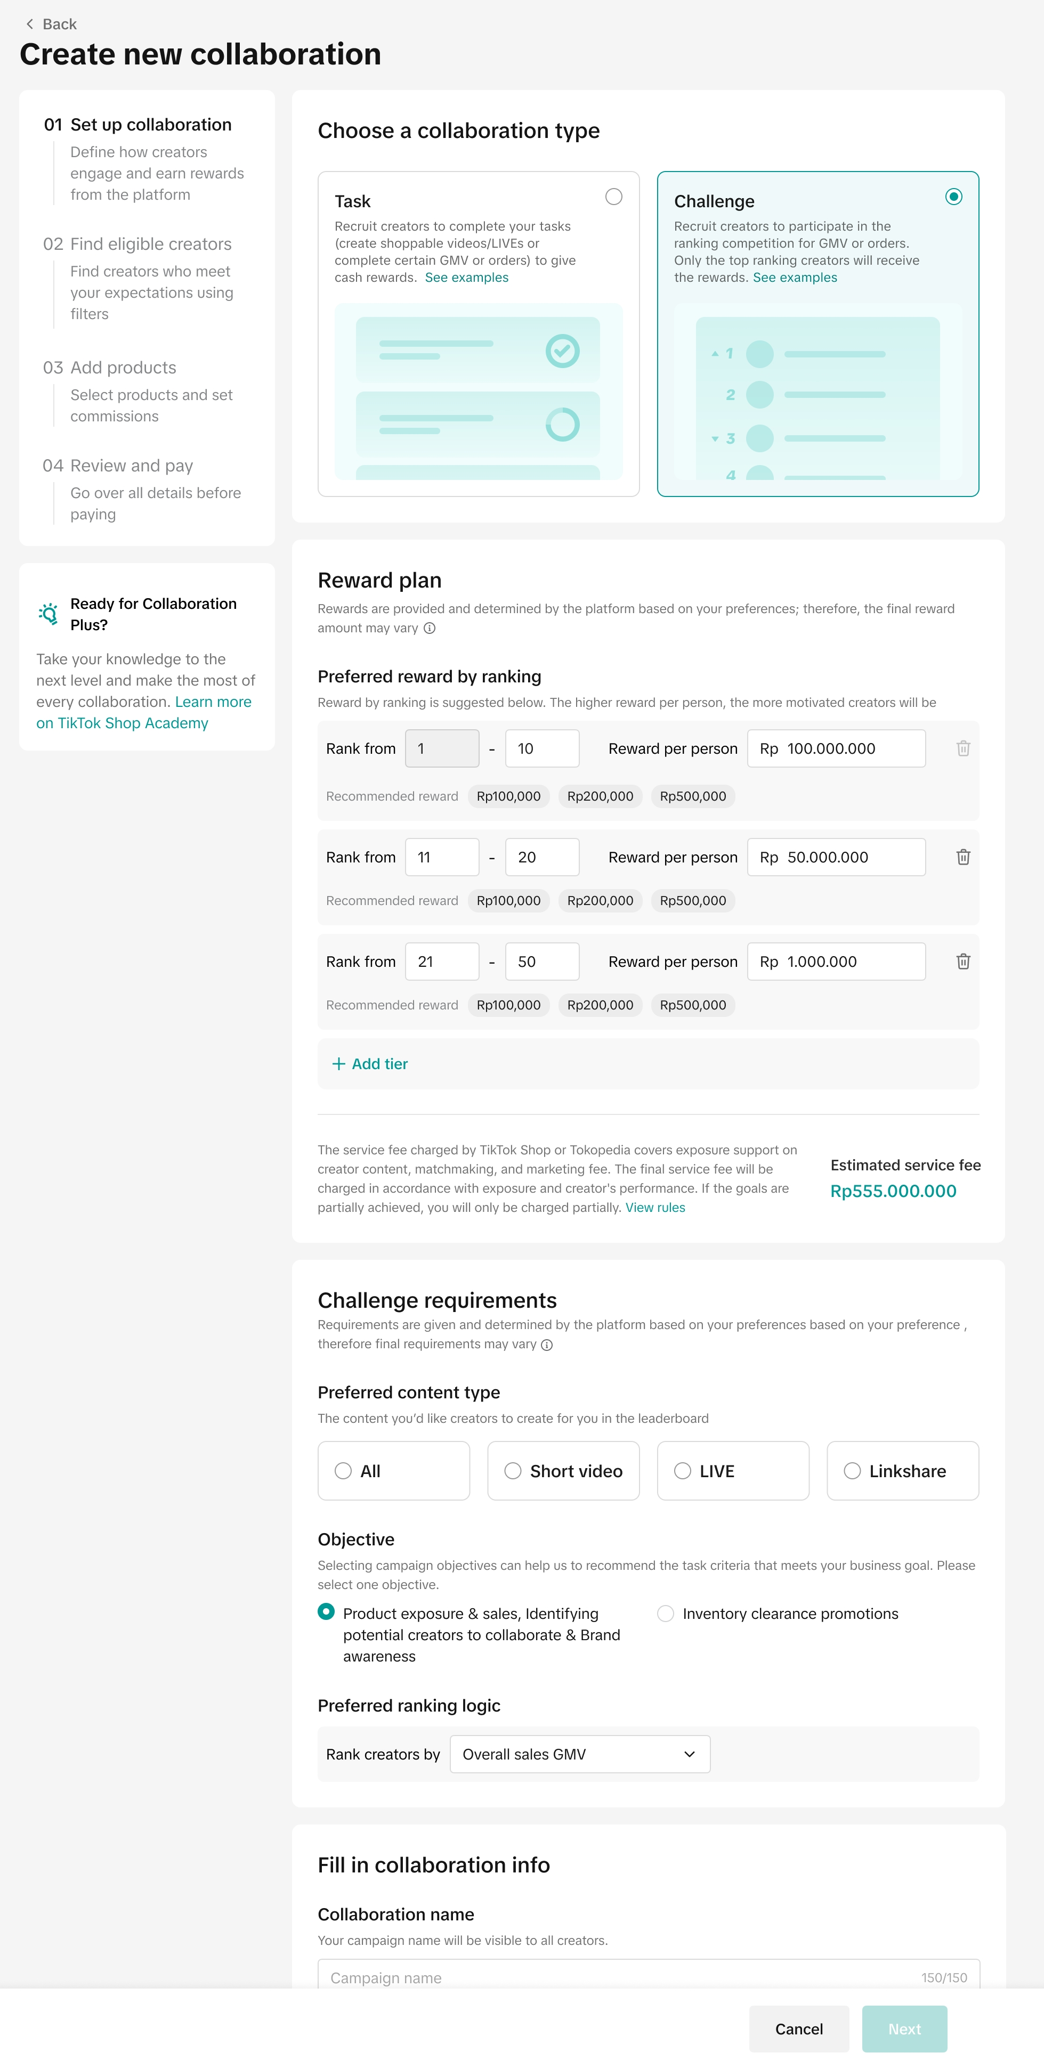Delete the rank 11–20 tier trash icon
The width and height of the screenshot is (1044, 2069).
963,857
